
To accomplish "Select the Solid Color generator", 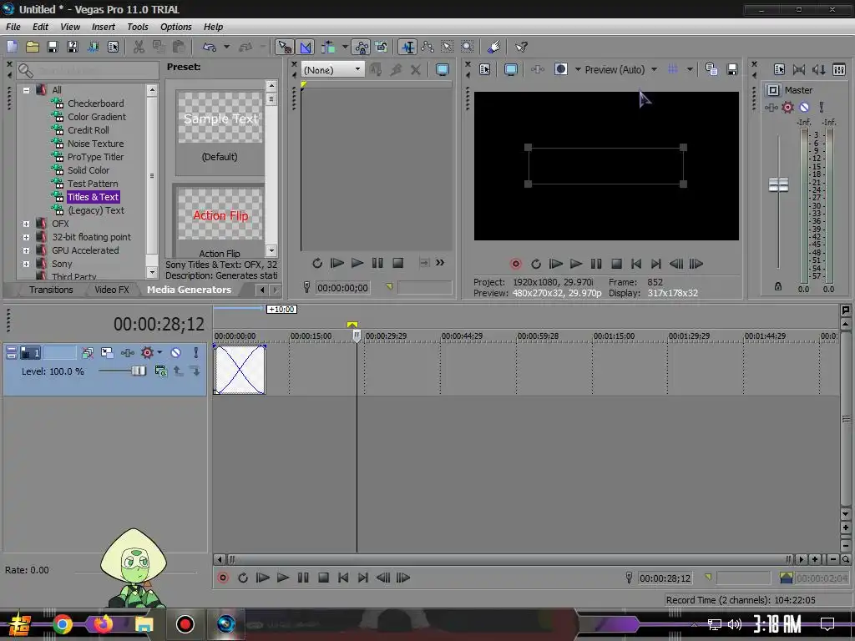I will click(89, 170).
